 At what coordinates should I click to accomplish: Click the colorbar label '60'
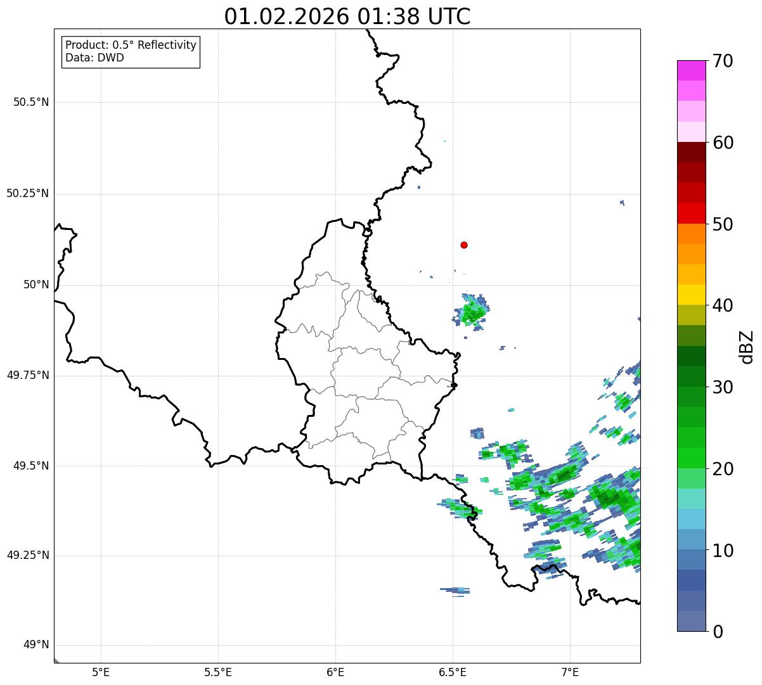pos(723,143)
